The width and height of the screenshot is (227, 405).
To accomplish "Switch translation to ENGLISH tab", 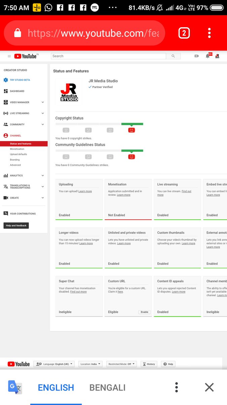I will click(56, 387).
